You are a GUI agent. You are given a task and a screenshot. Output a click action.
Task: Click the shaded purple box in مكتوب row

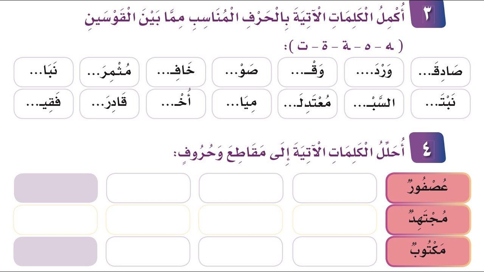pyautogui.click(x=55, y=252)
